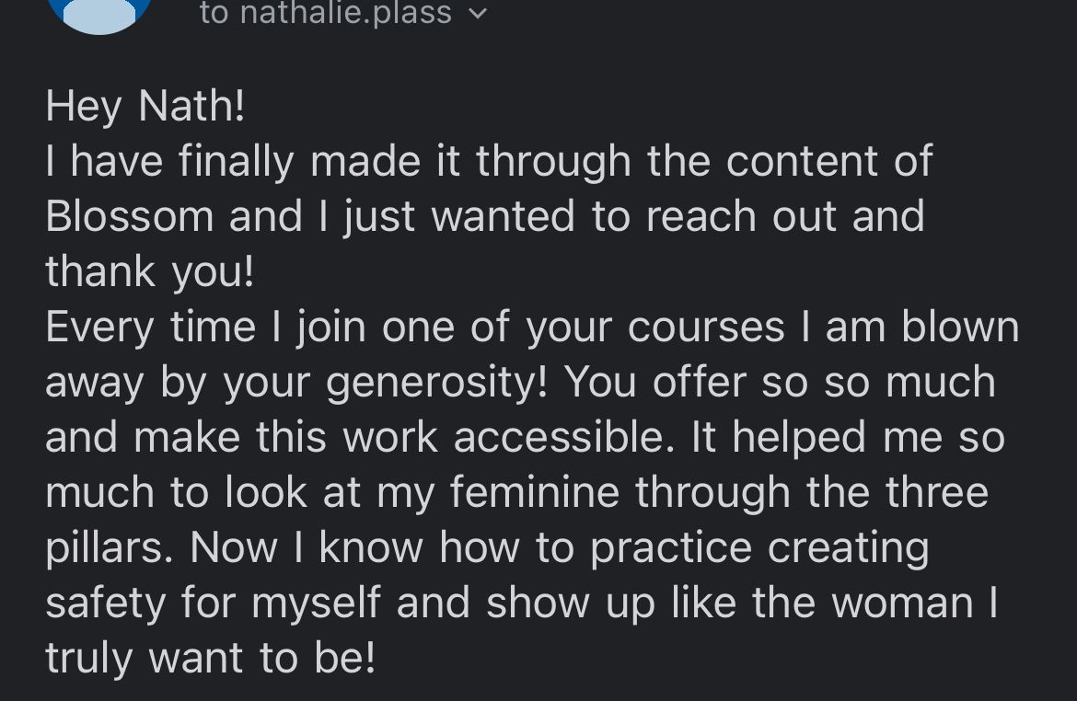Click the final line "truly want to be!"
This screenshot has width=1077, height=701.
pos(210,658)
